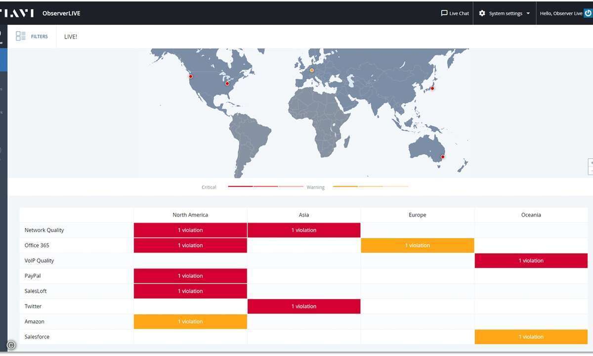Click the System settings gear icon

[482, 13]
